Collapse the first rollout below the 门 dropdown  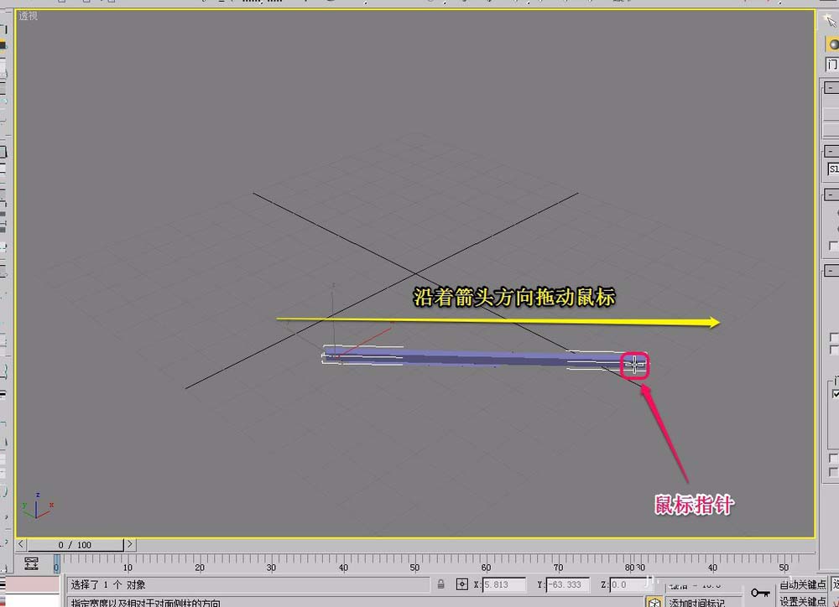(831, 87)
